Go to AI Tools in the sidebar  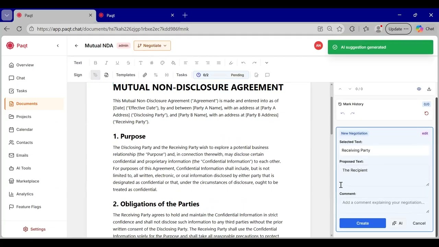(x=34, y=168)
